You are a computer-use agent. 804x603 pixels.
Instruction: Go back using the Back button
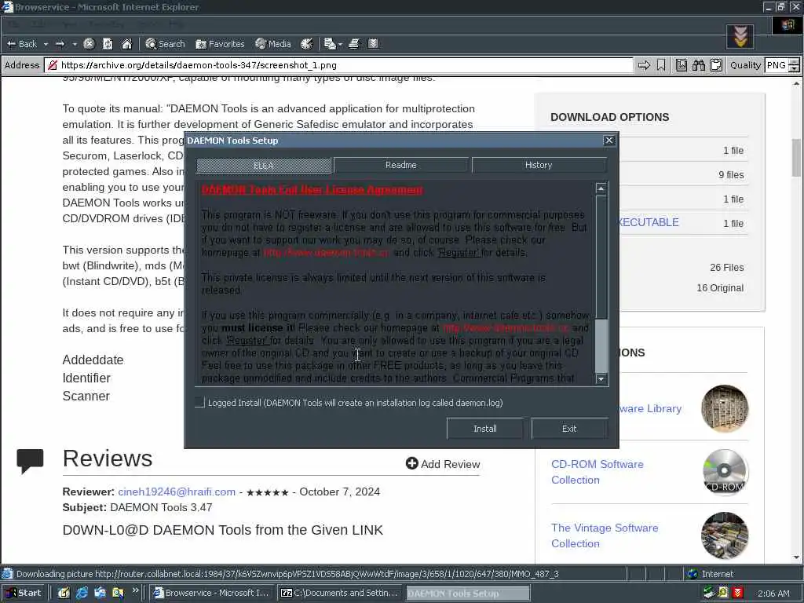click(21, 44)
